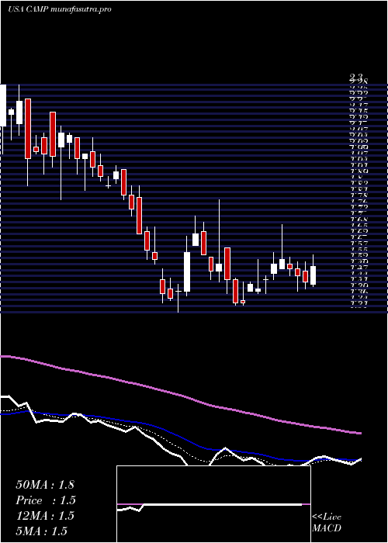The width and height of the screenshot is (388, 543).
Task: Click the 'Price : 1.5' label
Action: pyautogui.click(x=46, y=500)
